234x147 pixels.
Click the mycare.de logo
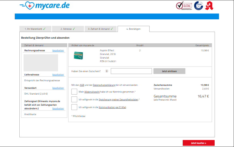(44, 6)
